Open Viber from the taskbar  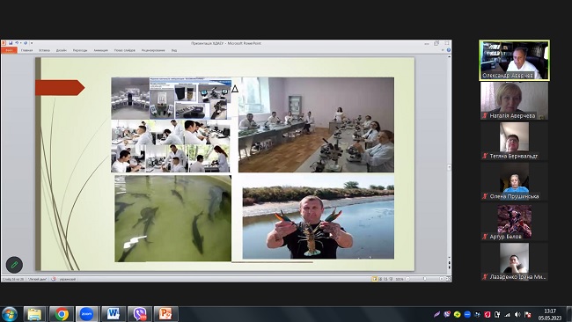point(140,313)
